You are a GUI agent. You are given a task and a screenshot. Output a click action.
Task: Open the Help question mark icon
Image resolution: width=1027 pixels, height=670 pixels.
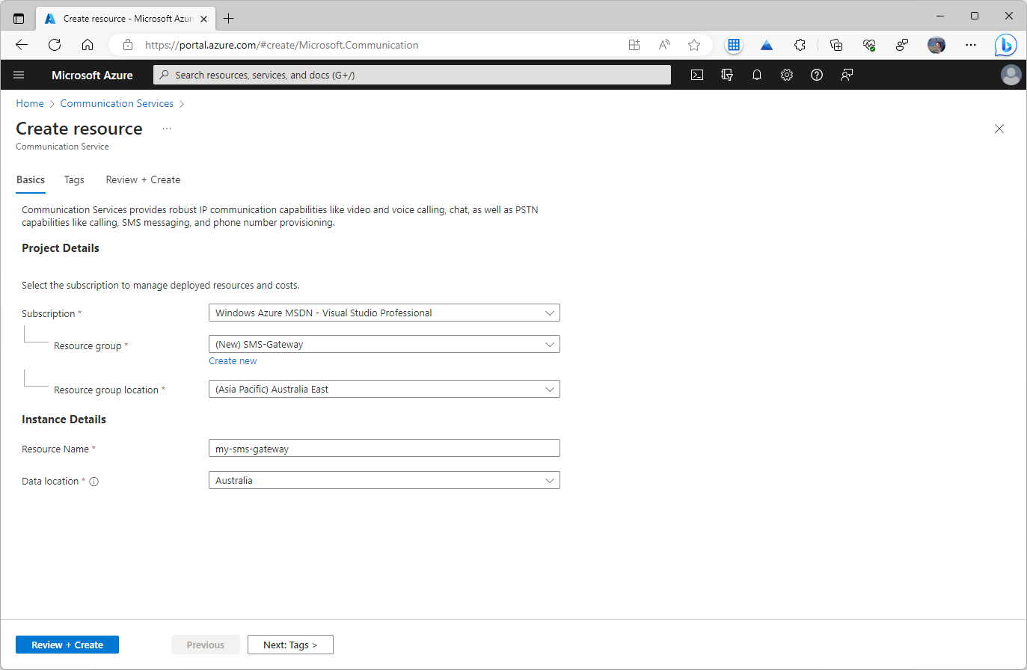coord(817,75)
